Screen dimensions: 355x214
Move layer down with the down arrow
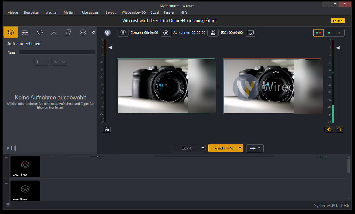(63, 62)
